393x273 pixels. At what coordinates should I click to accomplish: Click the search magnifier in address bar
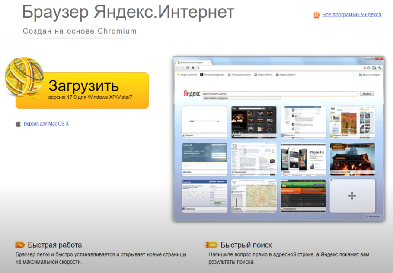click(x=198, y=68)
